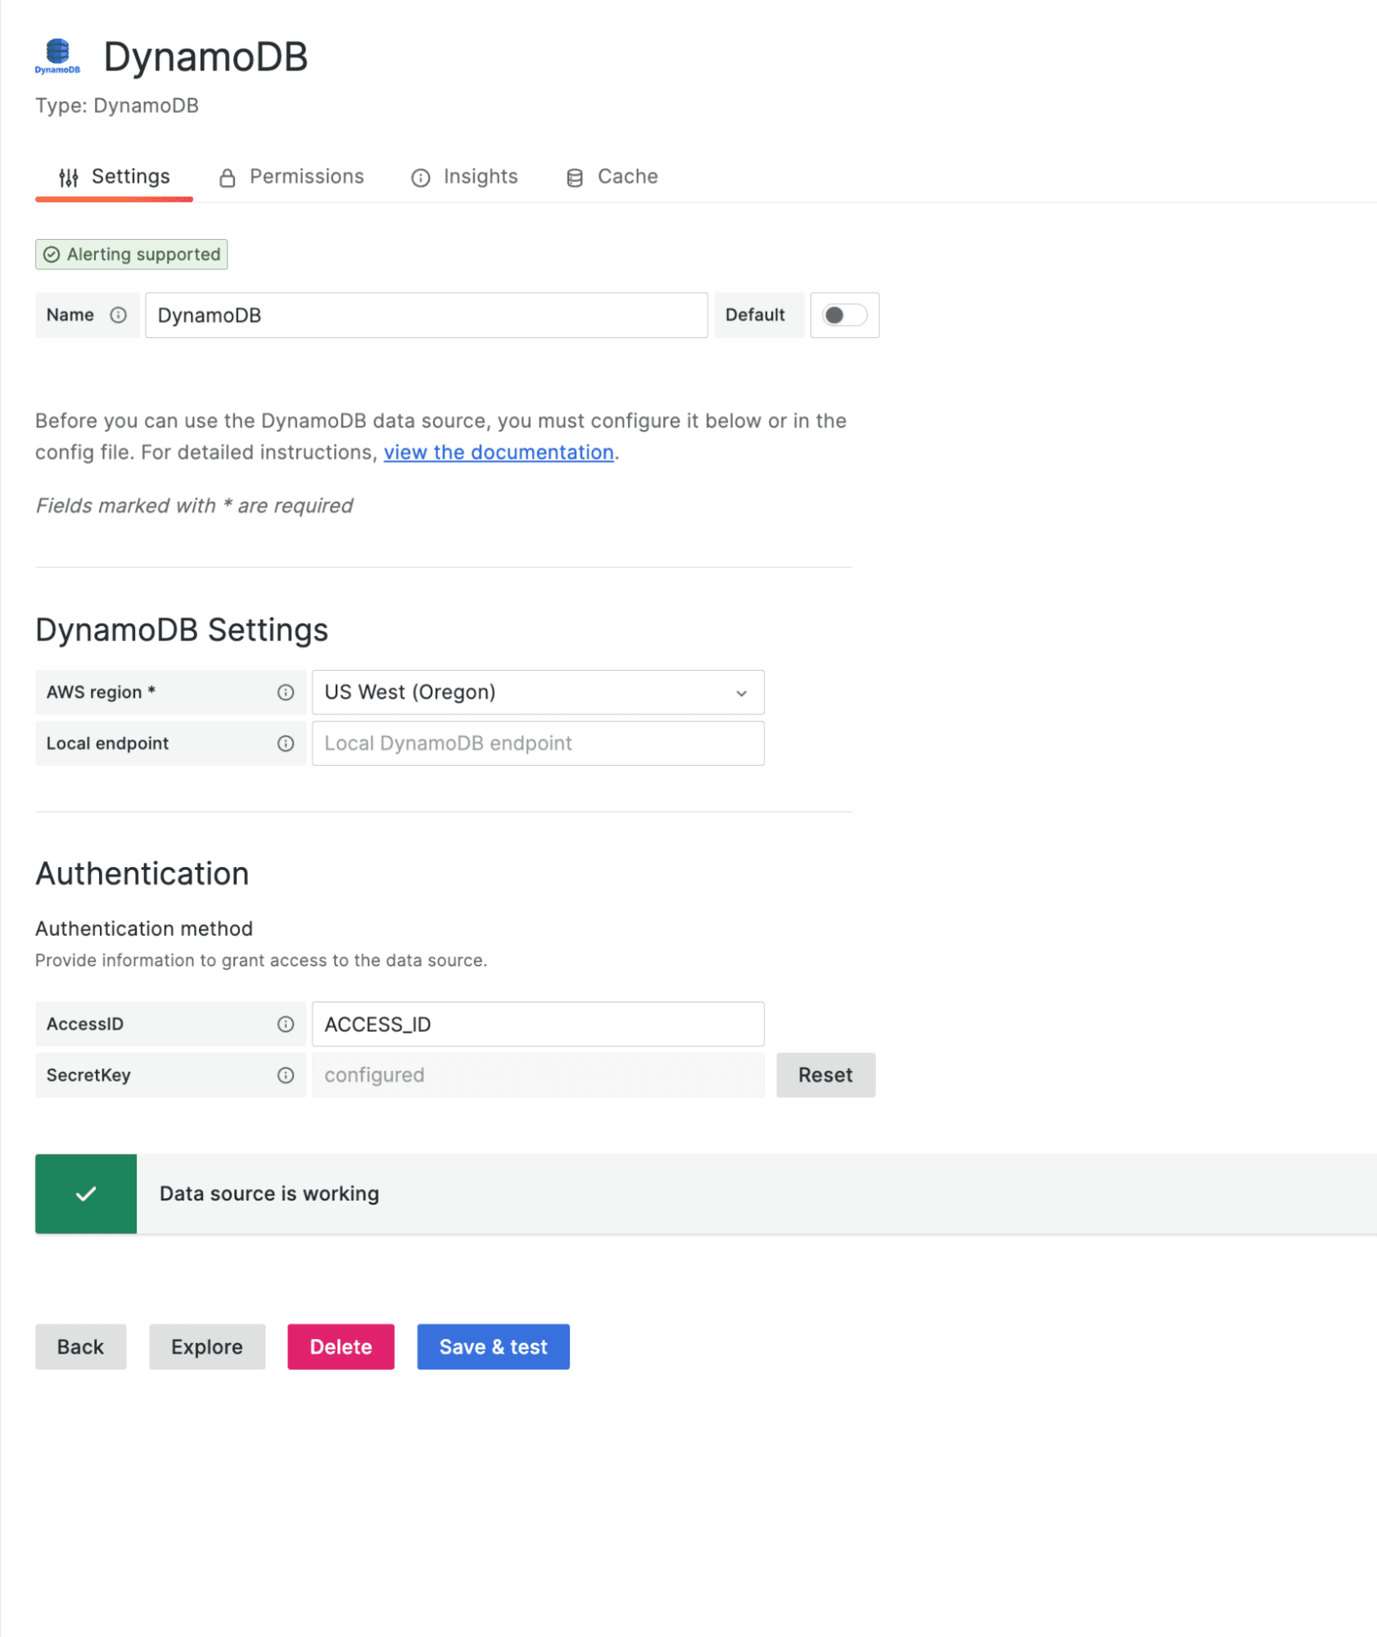Screen dimensions: 1377x1637
Task: Click the Reset secret key button
Action: click(x=825, y=1075)
